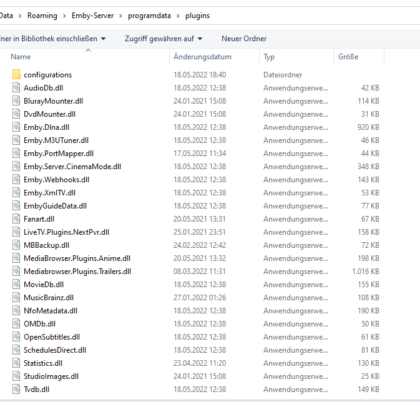Select the Emby.Webhooks.dll file icon
Image resolution: width=420 pixels, height=402 pixels.
16,180
